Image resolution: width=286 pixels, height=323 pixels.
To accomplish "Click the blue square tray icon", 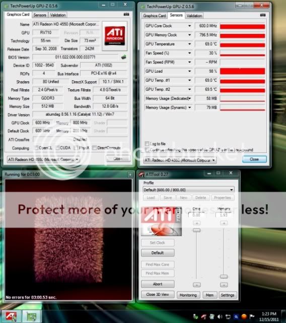I will [236, 316].
